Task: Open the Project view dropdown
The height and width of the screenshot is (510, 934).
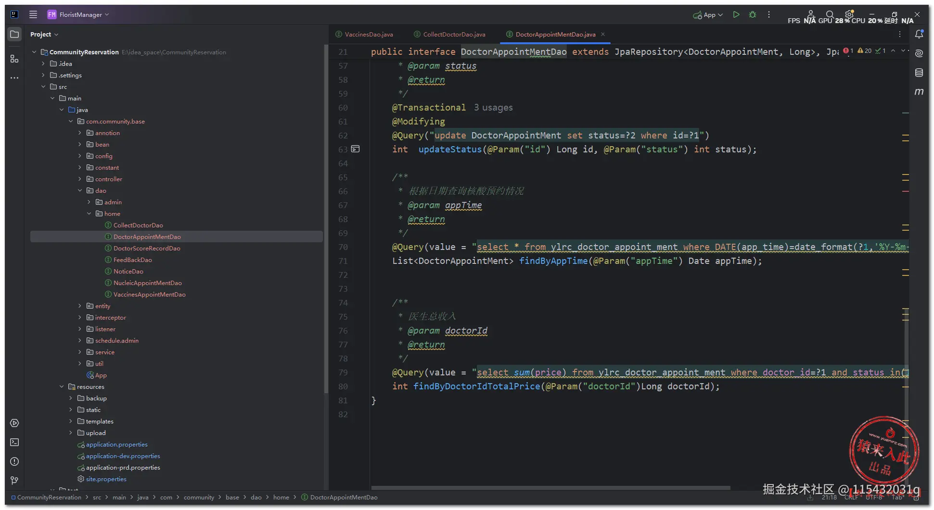Action: (44, 34)
